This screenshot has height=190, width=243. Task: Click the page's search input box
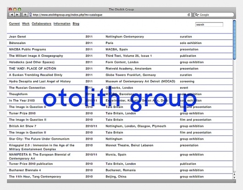tap(209, 24)
